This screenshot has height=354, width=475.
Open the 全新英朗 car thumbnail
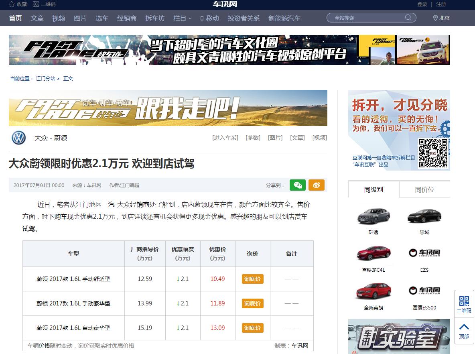374,291
